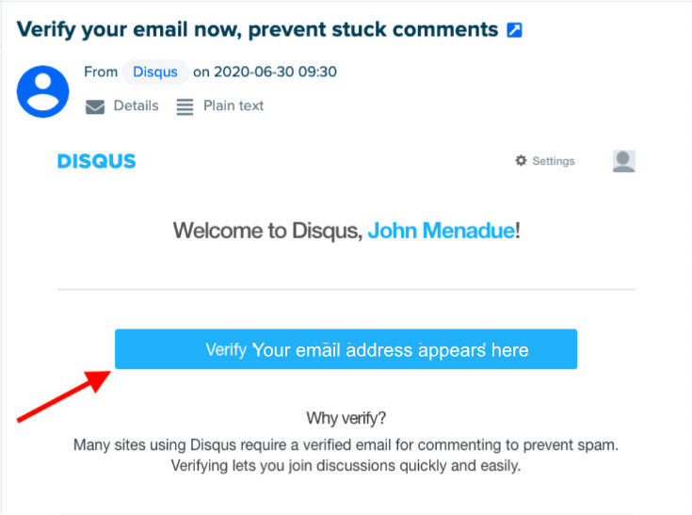The image size is (692, 515).
Task: Open the Settings link text
Action: click(x=554, y=161)
